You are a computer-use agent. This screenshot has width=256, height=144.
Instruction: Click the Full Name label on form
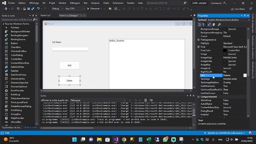click(x=56, y=42)
